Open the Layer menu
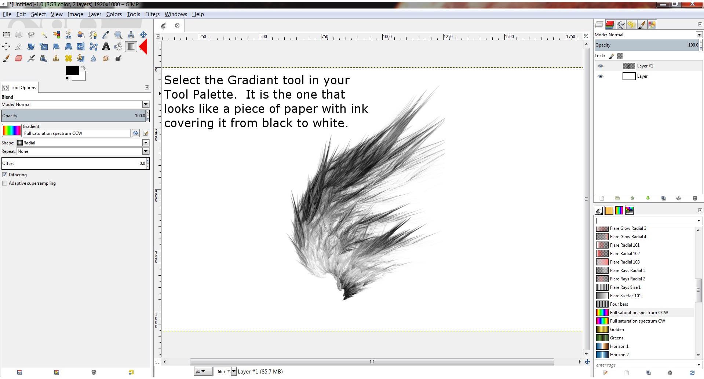 [95, 14]
